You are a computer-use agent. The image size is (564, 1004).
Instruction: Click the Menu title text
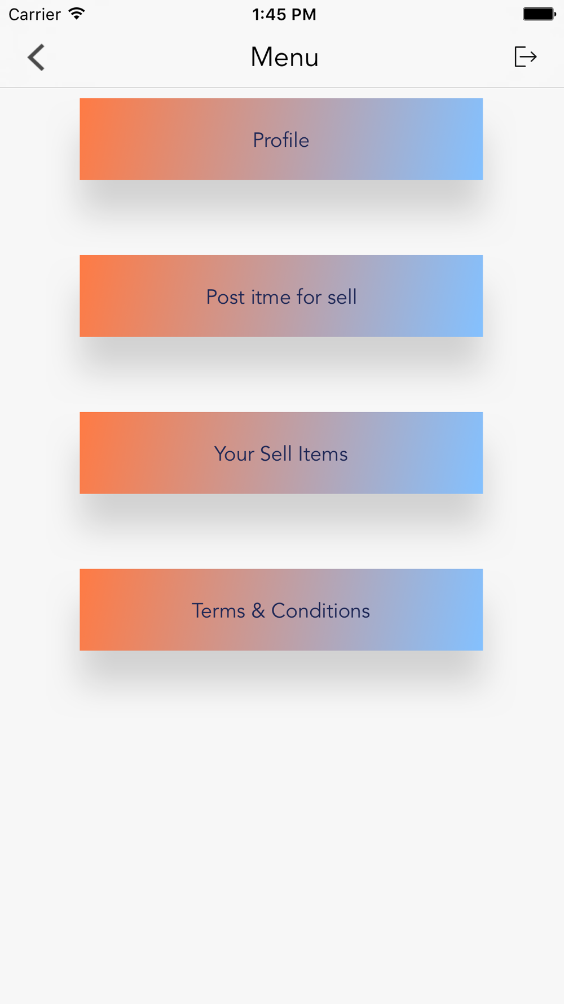click(x=284, y=57)
